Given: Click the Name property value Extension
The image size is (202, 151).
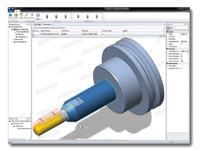Looking at the screenshot, I should point(184,34).
